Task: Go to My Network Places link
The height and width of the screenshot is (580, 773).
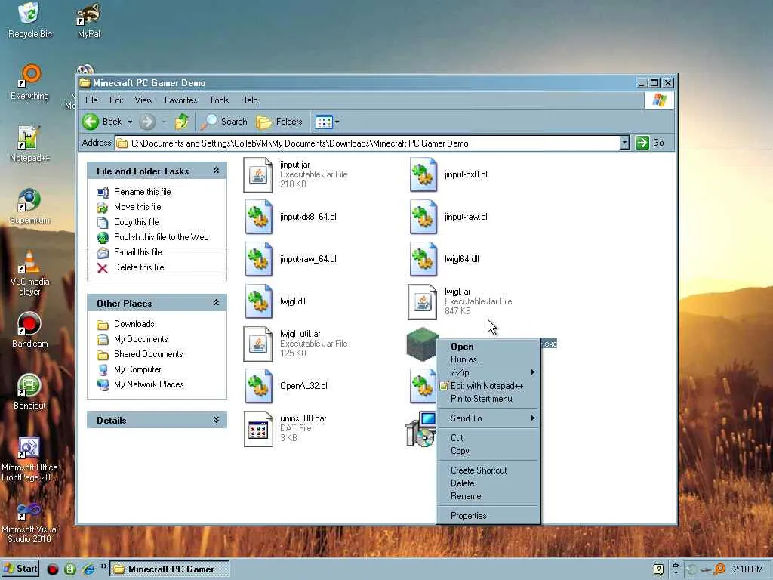Action: coord(149,384)
